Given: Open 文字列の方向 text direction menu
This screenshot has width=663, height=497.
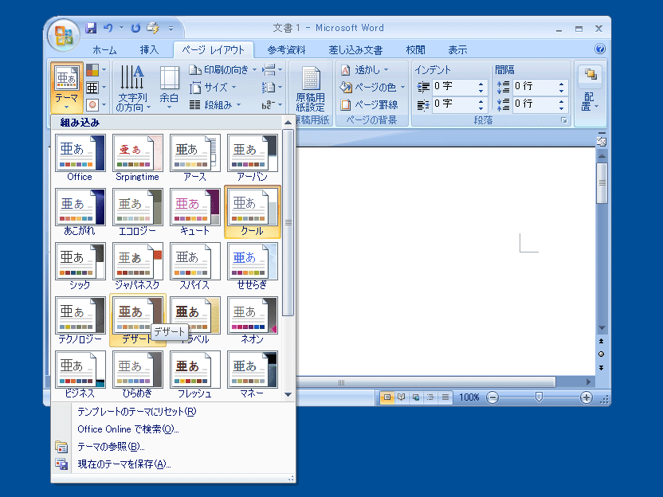Looking at the screenshot, I should coord(133,88).
